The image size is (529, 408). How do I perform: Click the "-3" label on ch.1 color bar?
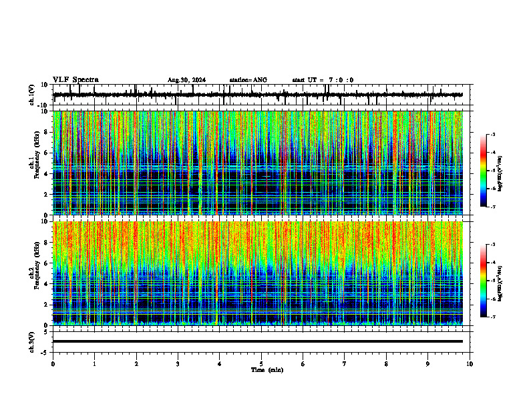[x=492, y=134]
